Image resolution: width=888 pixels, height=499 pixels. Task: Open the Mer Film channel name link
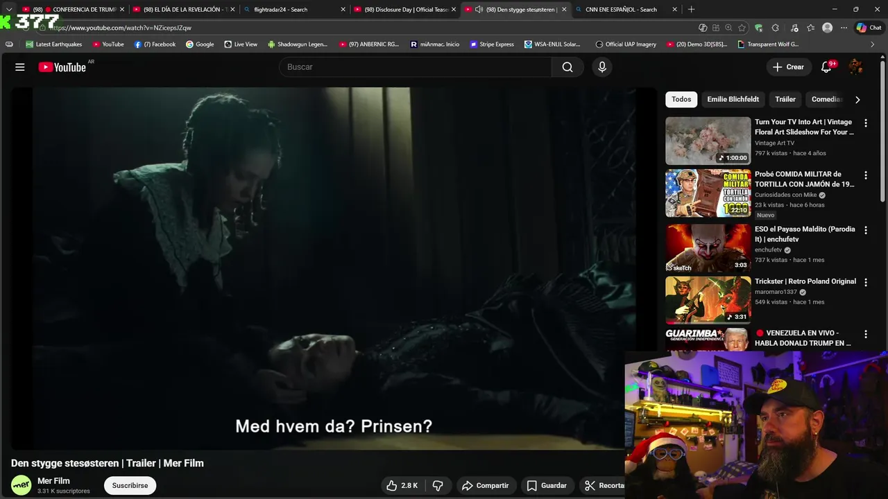coord(53,481)
